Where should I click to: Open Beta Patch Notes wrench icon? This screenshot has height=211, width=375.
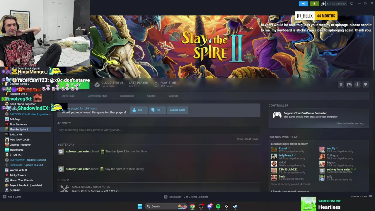point(64,189)
